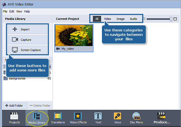Open the View menu
This screenshot has height=127, width=181.
pos(19,11)
